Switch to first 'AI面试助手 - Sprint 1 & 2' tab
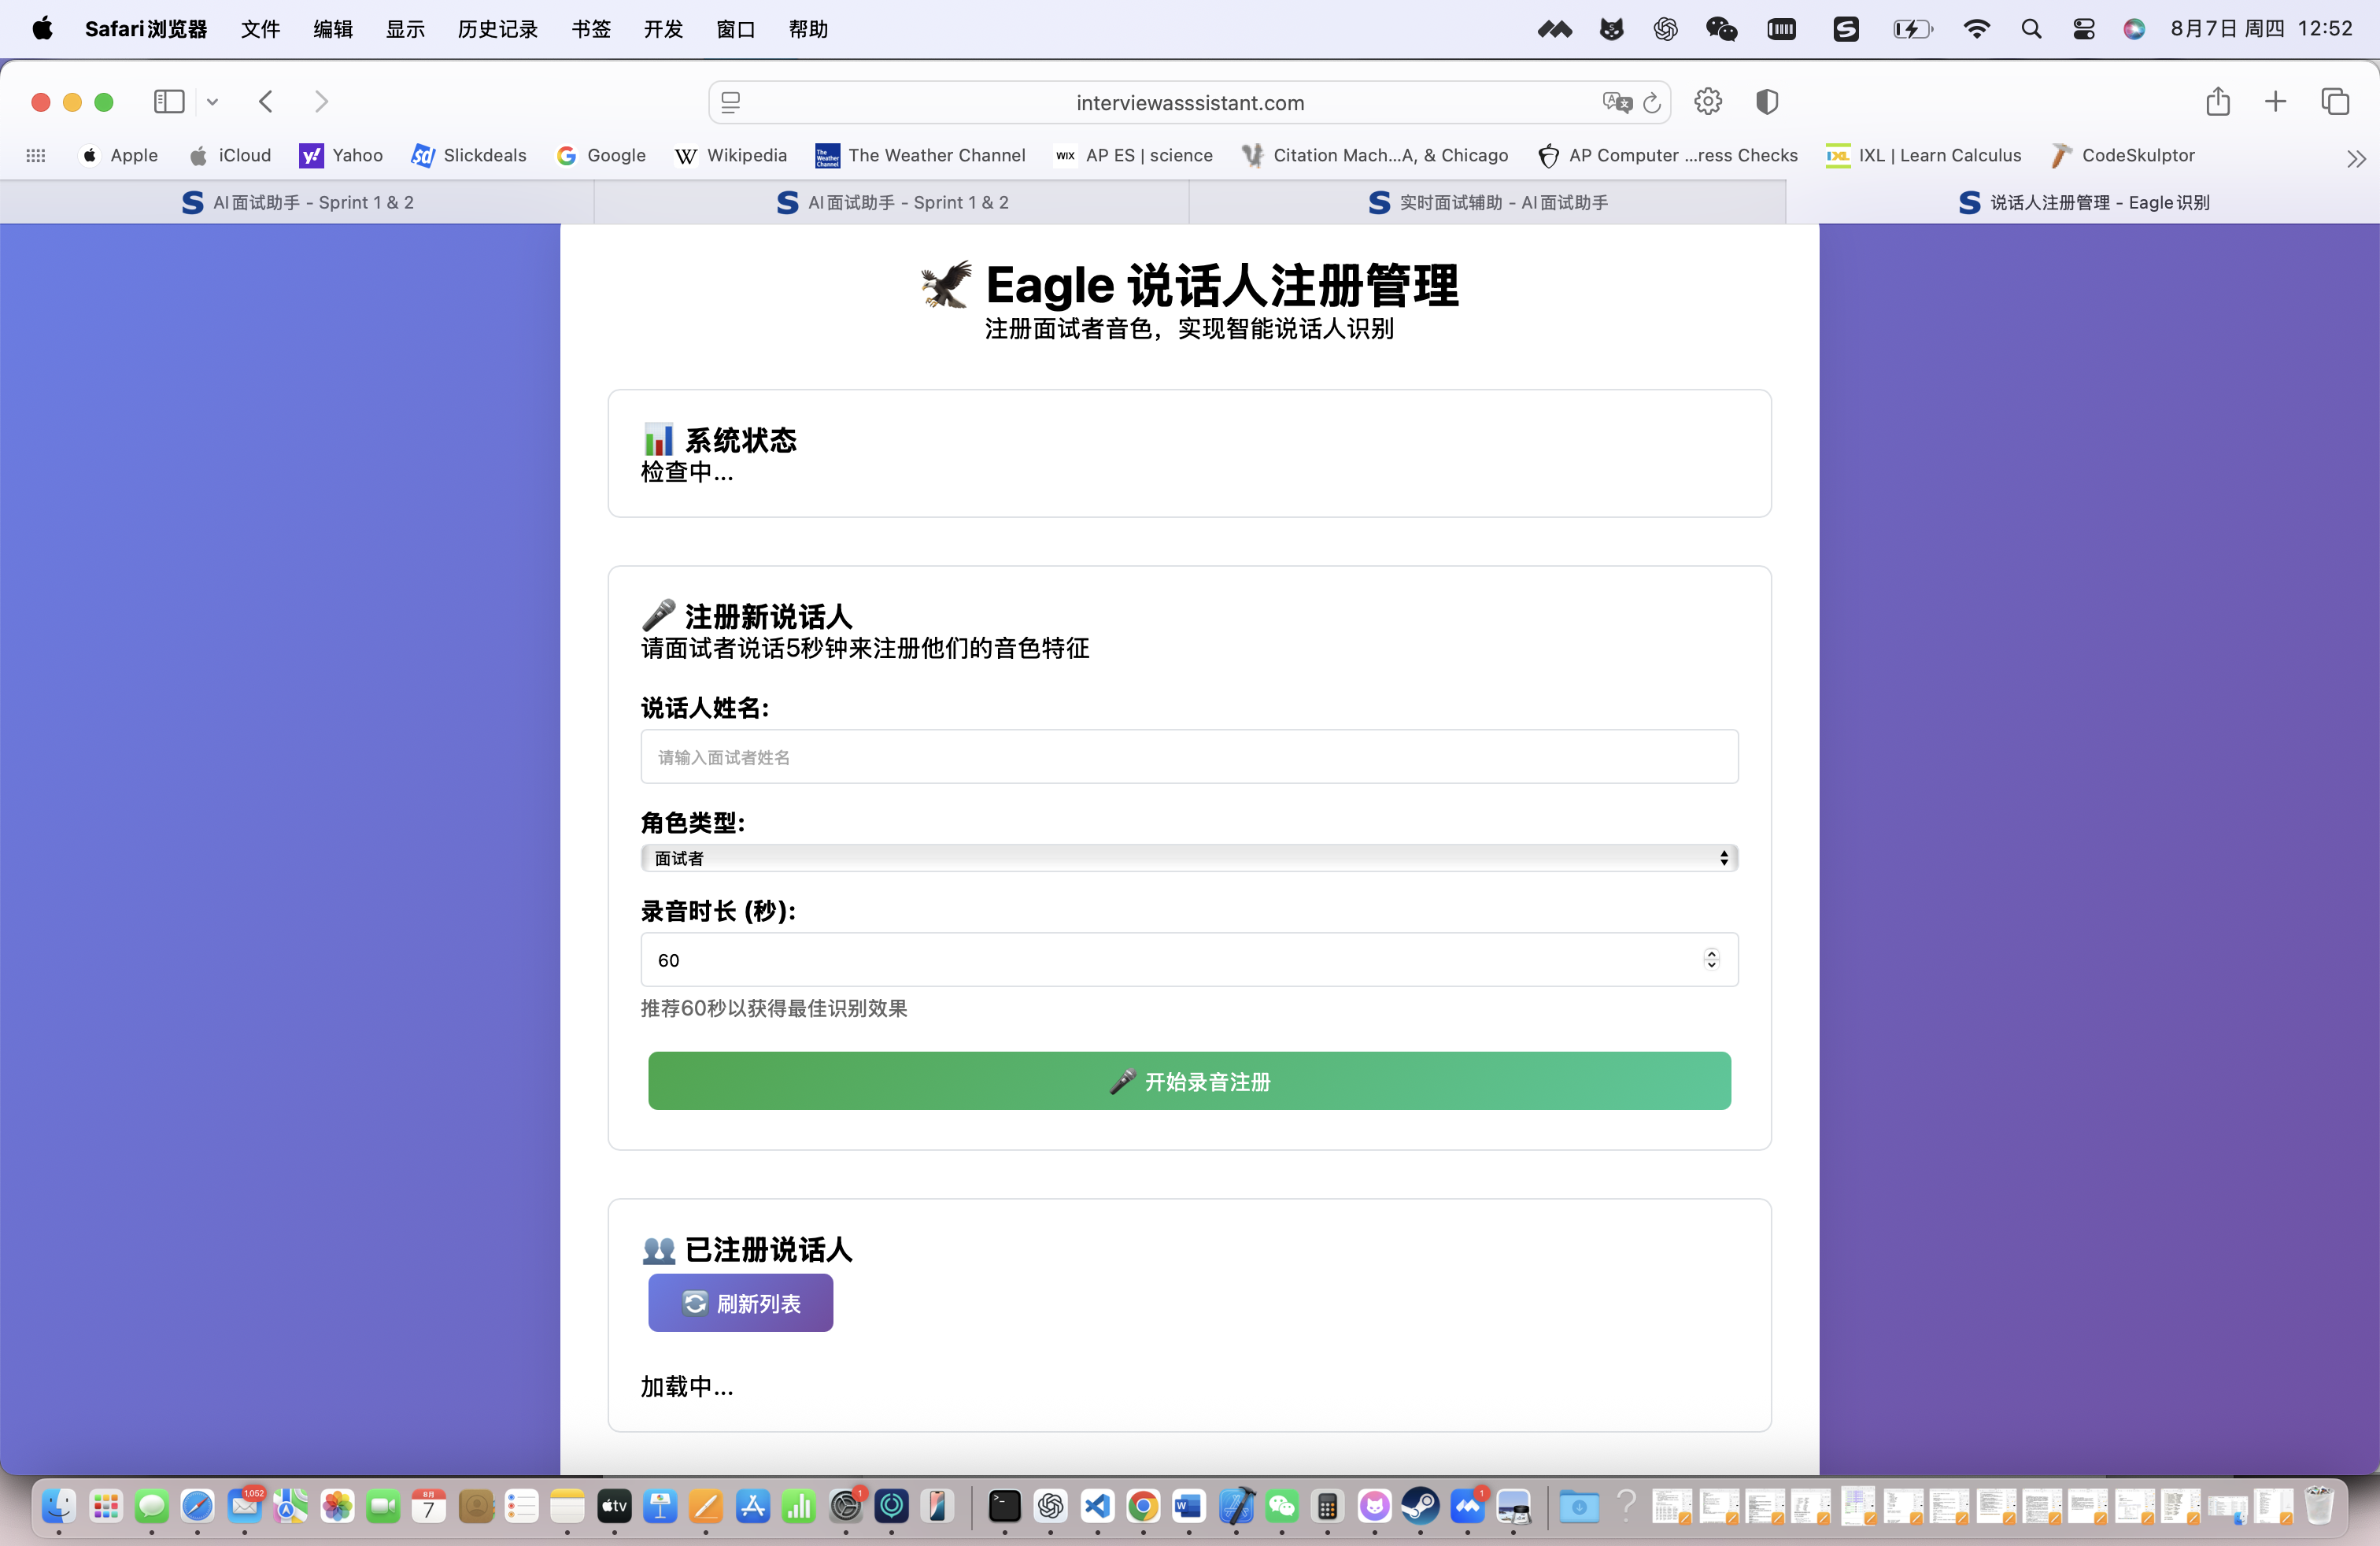The image size is (2380, 1546). [297, 203]
